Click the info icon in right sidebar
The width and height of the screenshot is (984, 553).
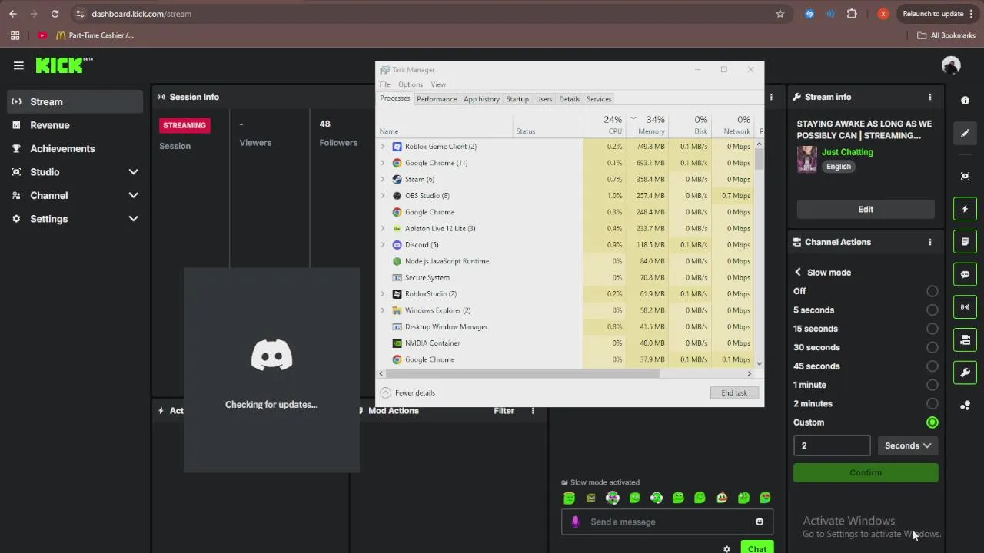coord(965,101)
